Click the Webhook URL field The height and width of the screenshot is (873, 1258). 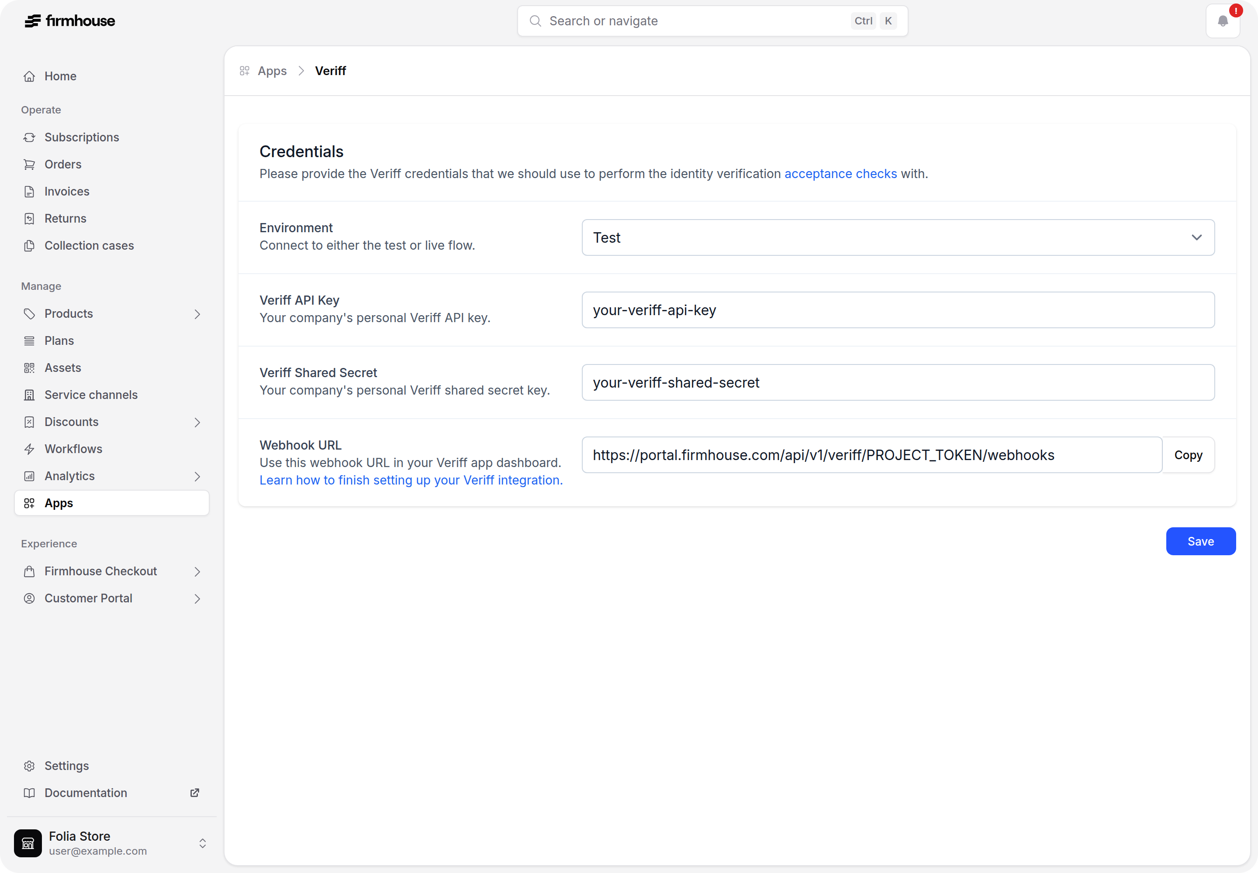pos(871,454)
